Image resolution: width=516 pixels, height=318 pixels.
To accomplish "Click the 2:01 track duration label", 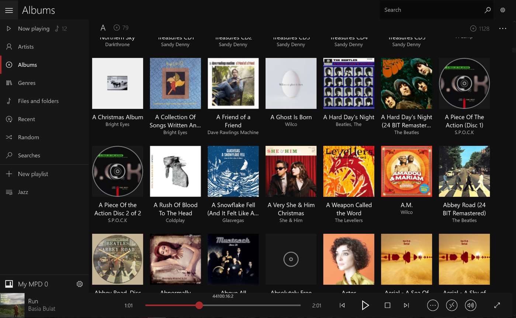I will coord(316,305).
